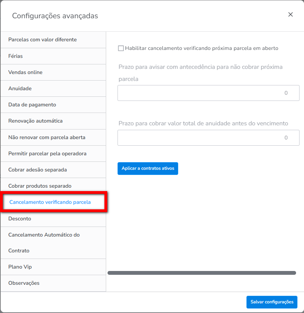Enable cancelamento verificando próxima parcela checkbox
This screenshot has width=304, height=313.
click(121, 49)
